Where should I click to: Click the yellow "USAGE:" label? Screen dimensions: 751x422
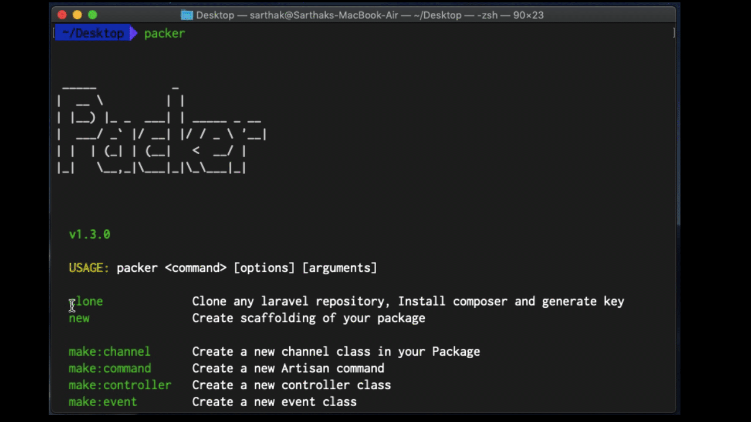coord(89,268)
